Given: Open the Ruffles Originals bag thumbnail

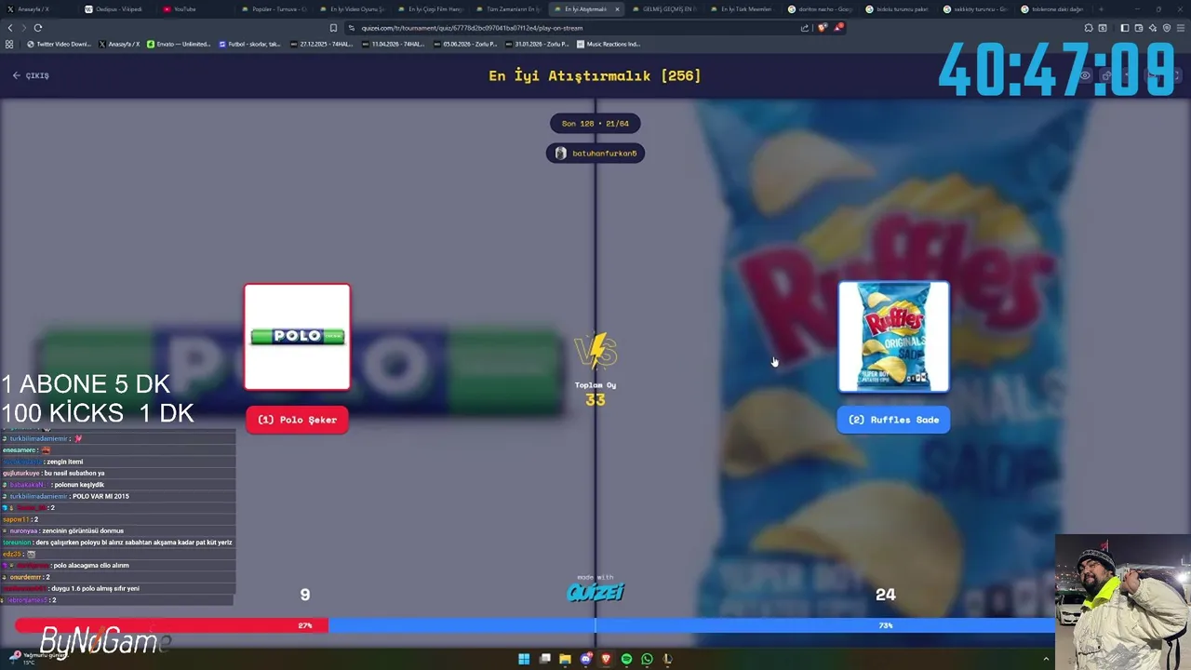Looking at the screenshot, I should pos(893,337).
